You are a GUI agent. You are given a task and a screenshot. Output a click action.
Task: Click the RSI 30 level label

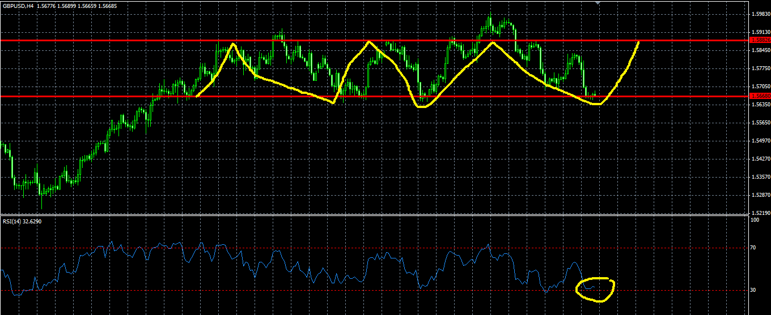pos(753,290)
